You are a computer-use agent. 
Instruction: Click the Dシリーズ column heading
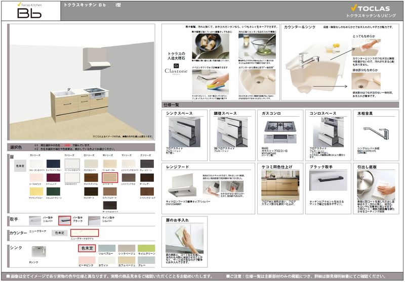[x=35, y=156]
